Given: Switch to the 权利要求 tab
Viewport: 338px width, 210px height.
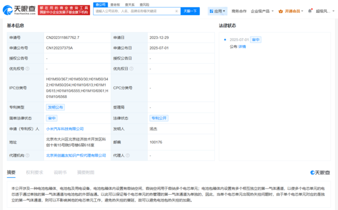Looking at the screenshot, I should point(34,172).
